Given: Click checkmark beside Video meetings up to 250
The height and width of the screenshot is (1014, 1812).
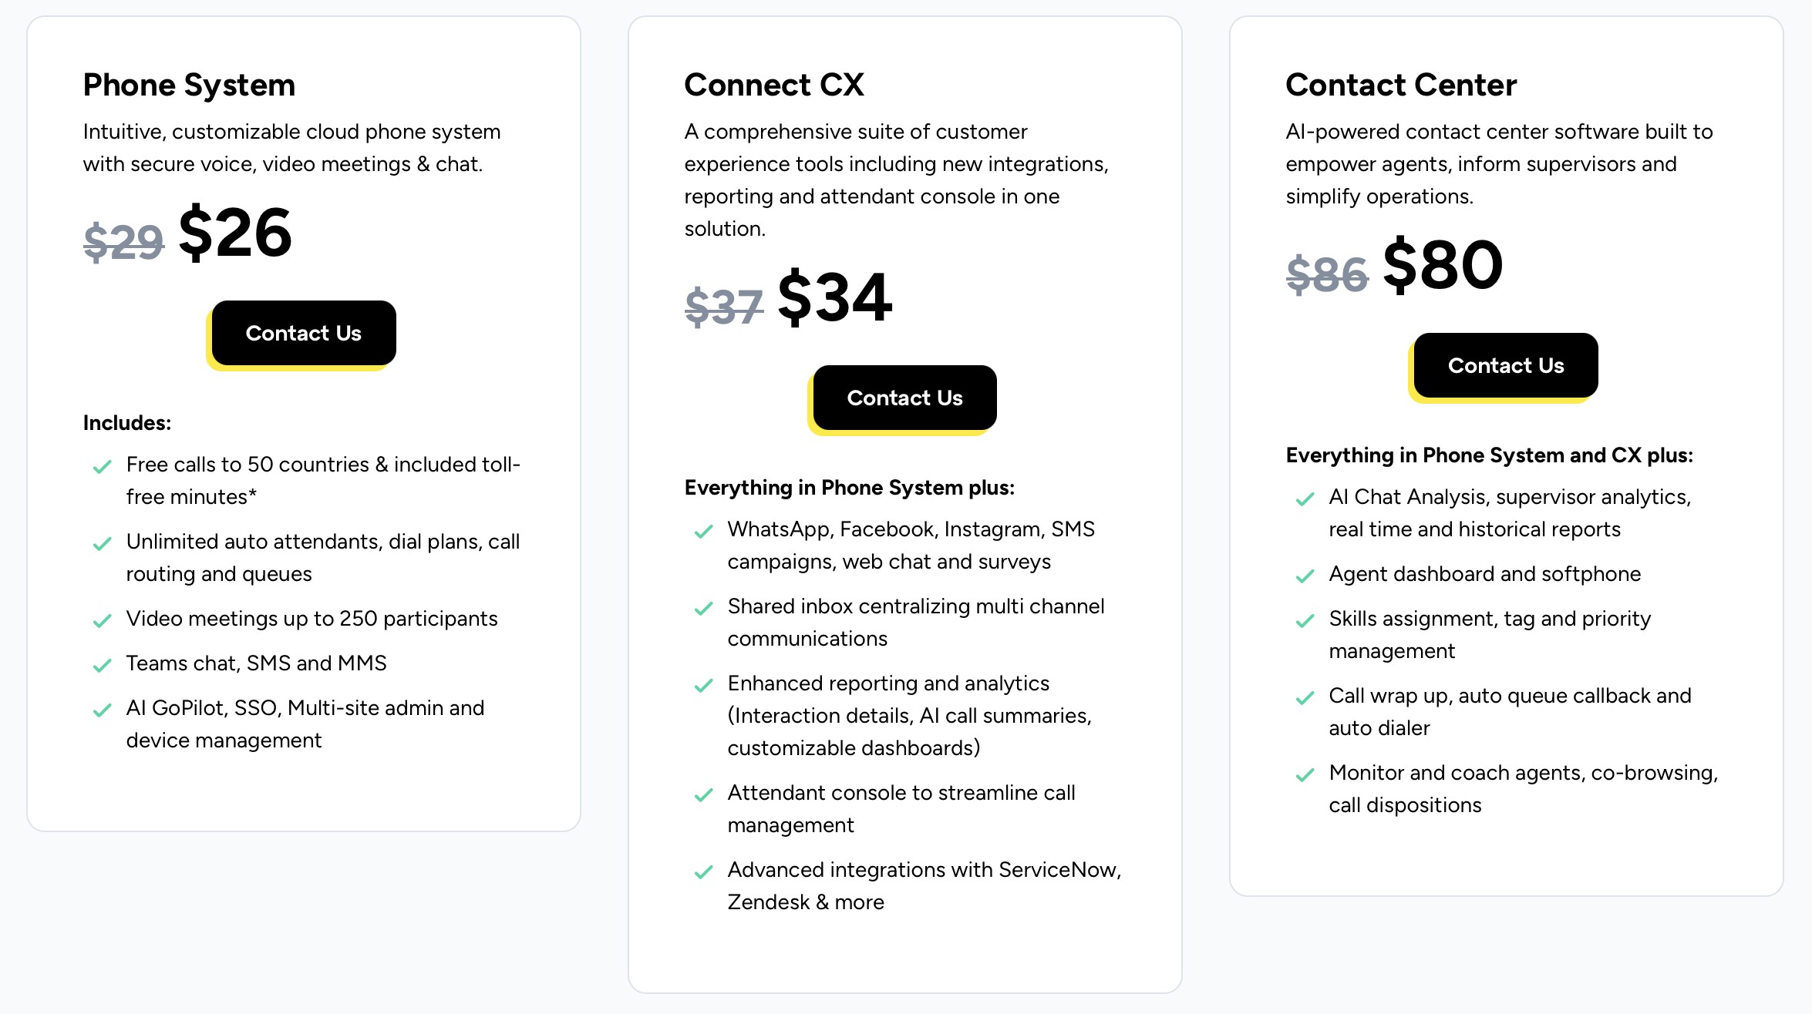Looking at the screenshot, I should pyautogui.click(x=102, y=620).
